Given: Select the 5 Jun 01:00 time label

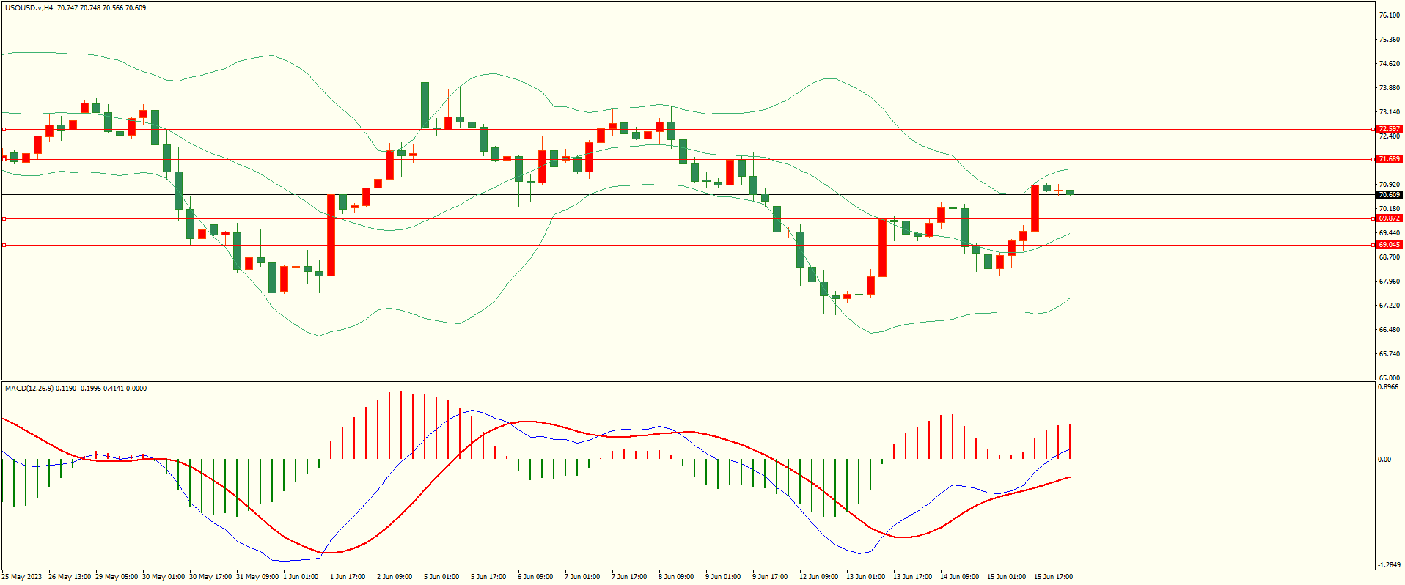Looking at the screenshot, I should (441, 577).
